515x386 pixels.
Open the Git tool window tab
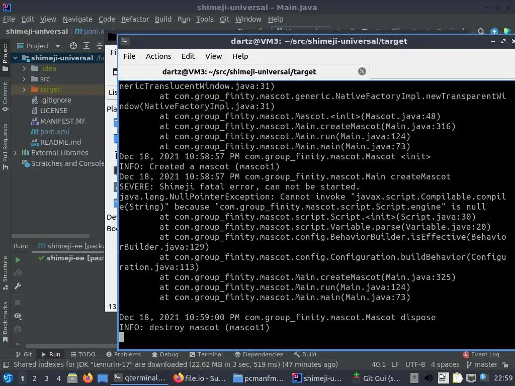click(24, 354)
